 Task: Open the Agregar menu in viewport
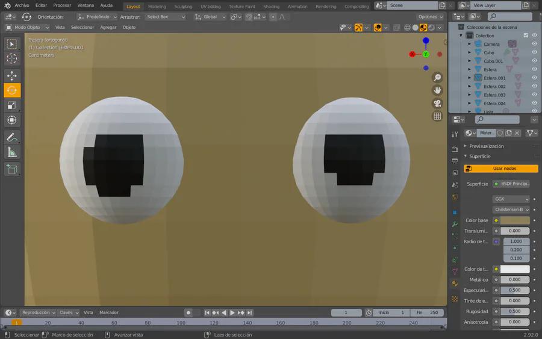pos(108,27)
